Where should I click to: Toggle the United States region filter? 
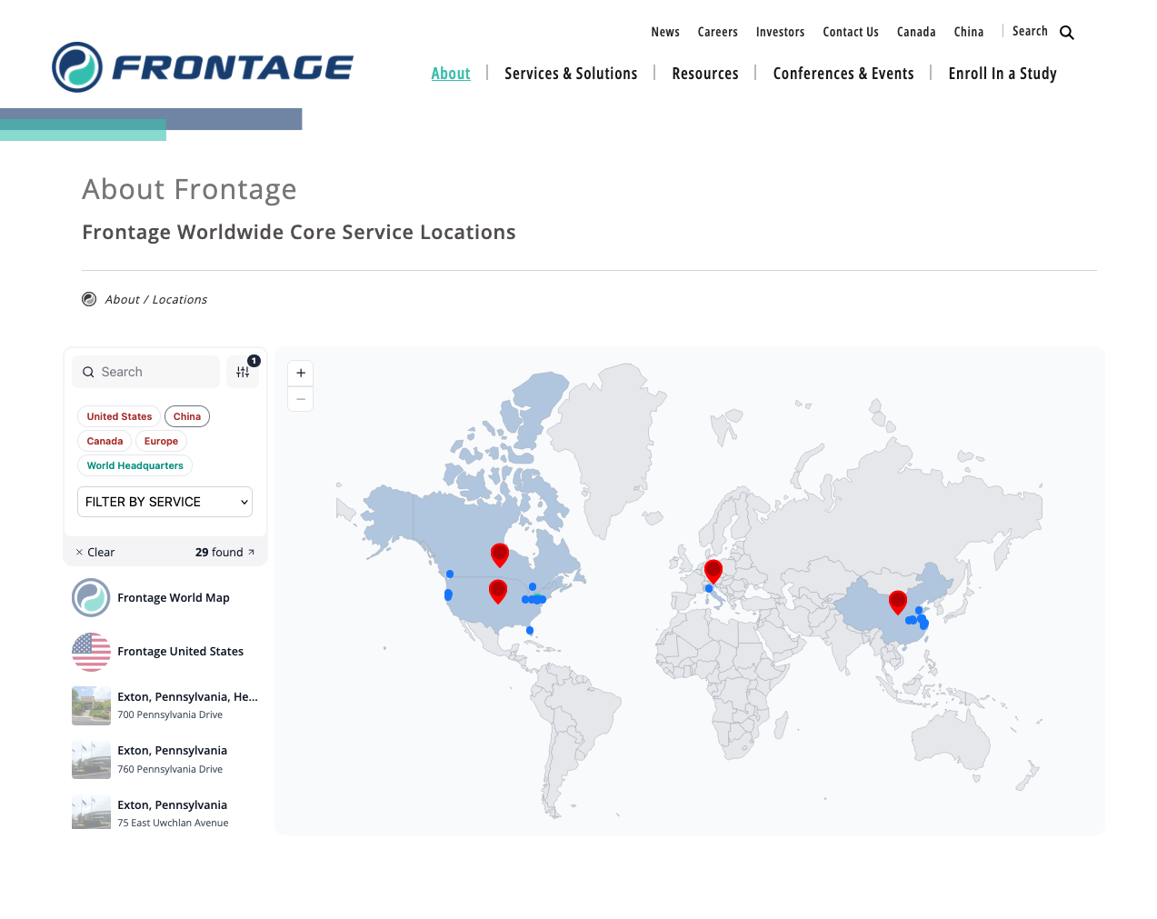click(119, 416)
